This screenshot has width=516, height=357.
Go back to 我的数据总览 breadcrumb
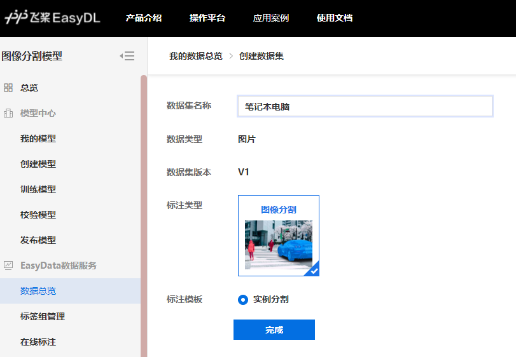(196, 56)
